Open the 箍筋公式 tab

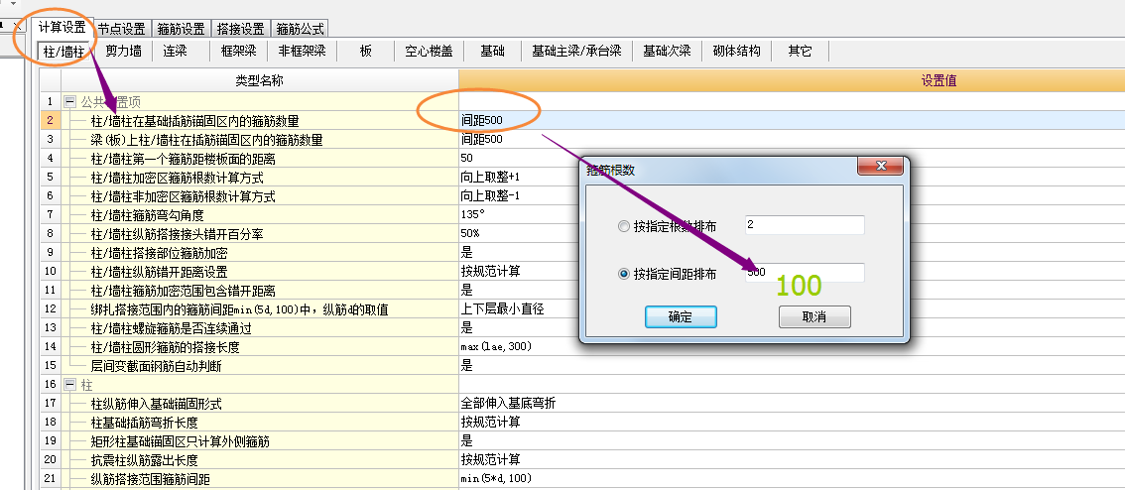pos(300,28)
